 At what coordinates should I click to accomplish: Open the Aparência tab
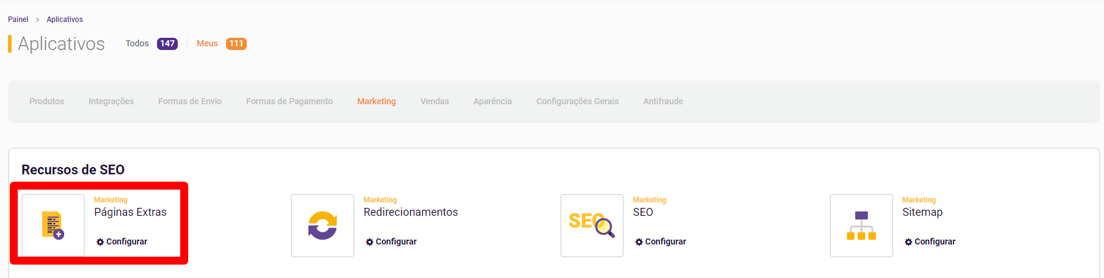pyautogui.click(x=492, y=101)
